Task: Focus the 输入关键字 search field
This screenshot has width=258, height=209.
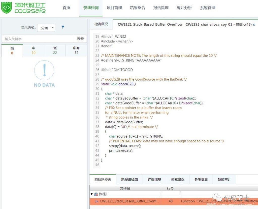Action: coord(38,39)
